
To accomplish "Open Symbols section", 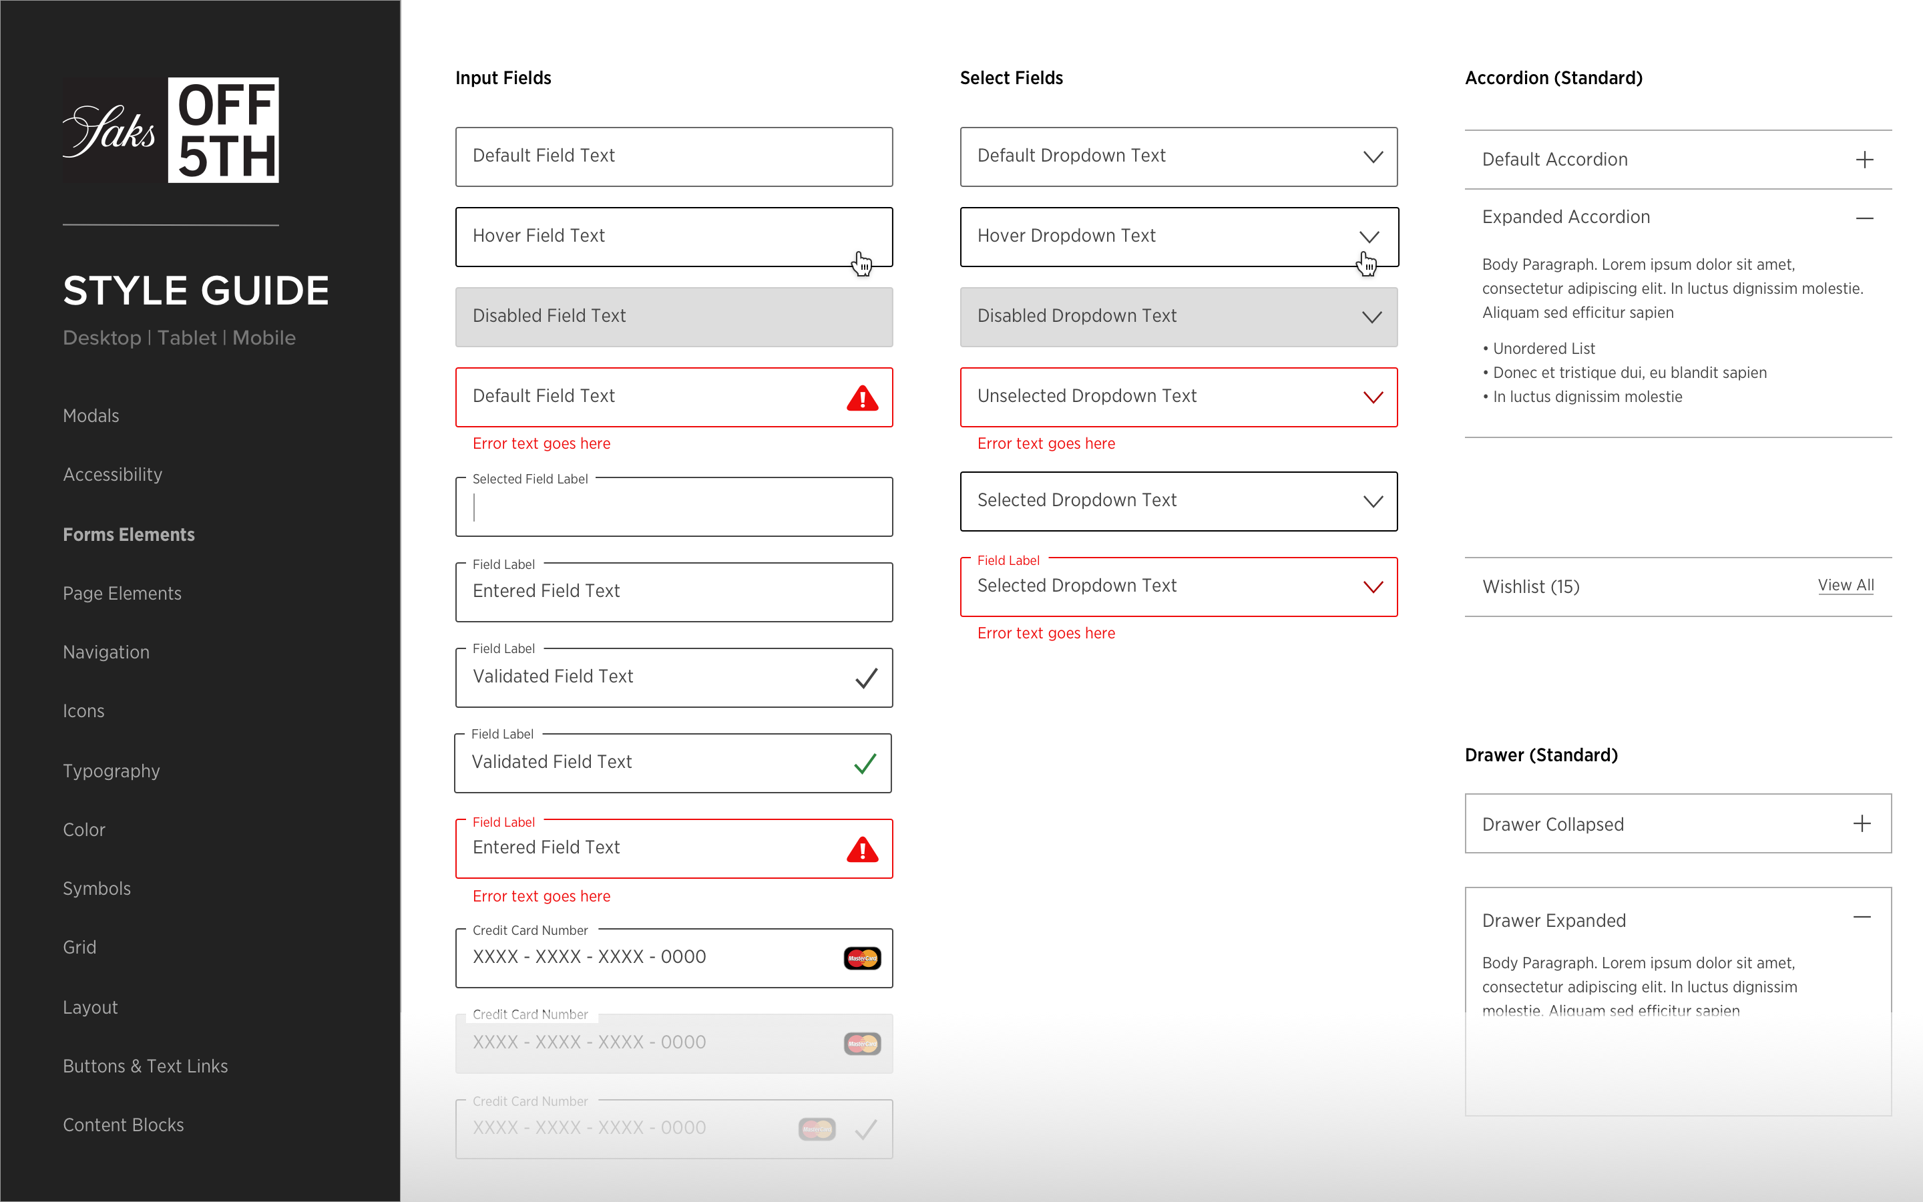I will pyautogui.click(x=97, y=889).
